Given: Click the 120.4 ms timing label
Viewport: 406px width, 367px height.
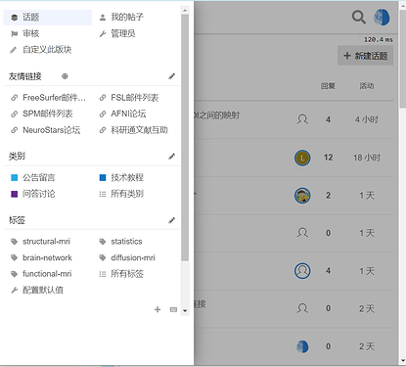Looking at the screenshot, I should [x=379, y=39].
